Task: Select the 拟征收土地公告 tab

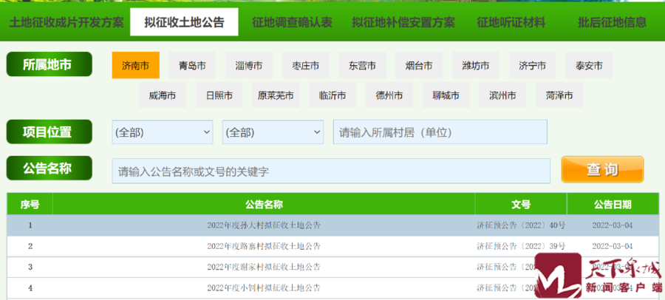Action: pos(184,22)
